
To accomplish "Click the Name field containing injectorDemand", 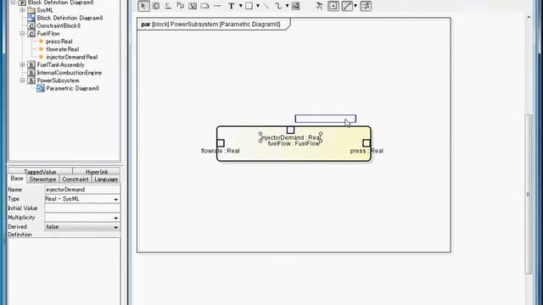I will [x=82, y=190].
